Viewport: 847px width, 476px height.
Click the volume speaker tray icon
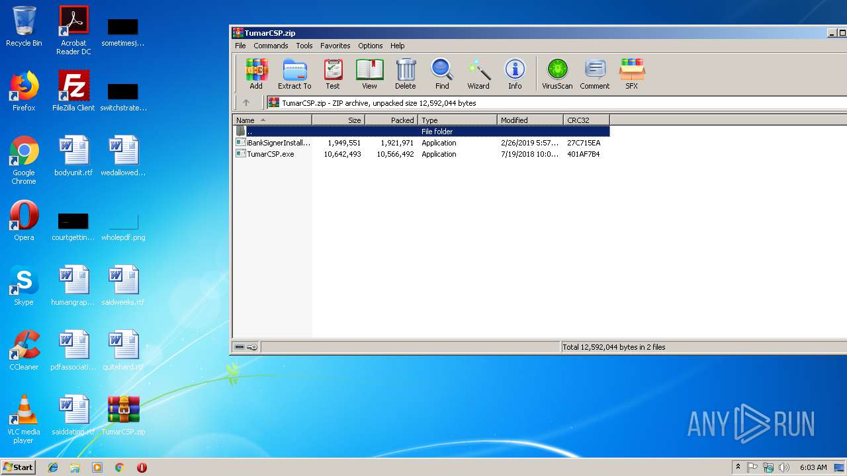pos(784,467)
